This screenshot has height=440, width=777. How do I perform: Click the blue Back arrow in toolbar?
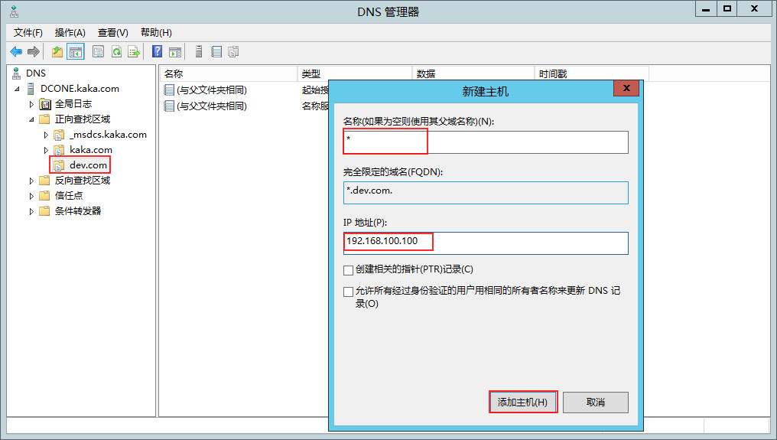click(x=16, y=52)
